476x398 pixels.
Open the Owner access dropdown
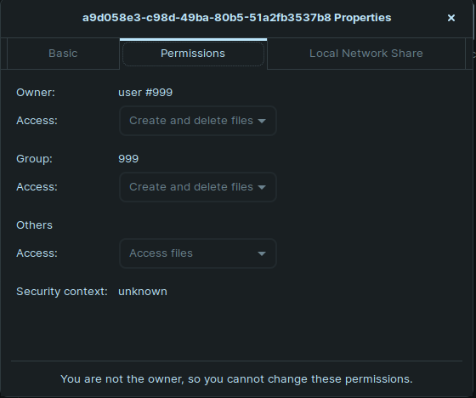tap(197, 121)
